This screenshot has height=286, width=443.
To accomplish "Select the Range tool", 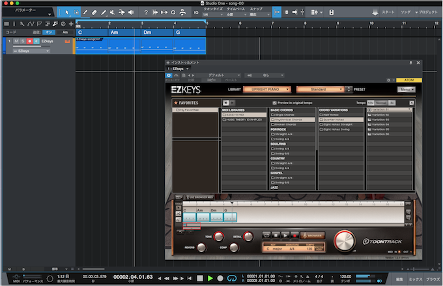I will 76,12.
